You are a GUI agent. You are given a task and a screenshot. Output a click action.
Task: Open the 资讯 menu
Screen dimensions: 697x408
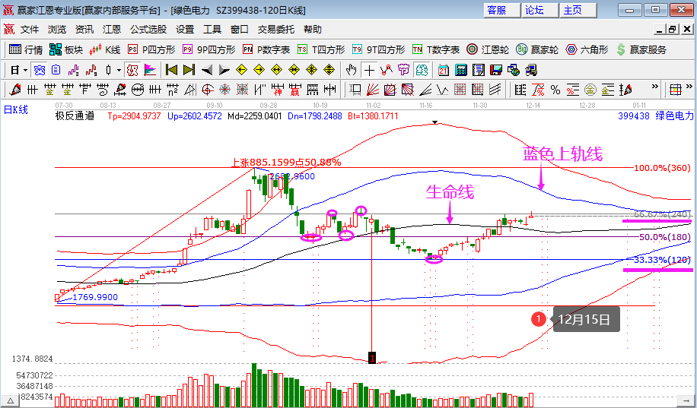click(84, 30)
